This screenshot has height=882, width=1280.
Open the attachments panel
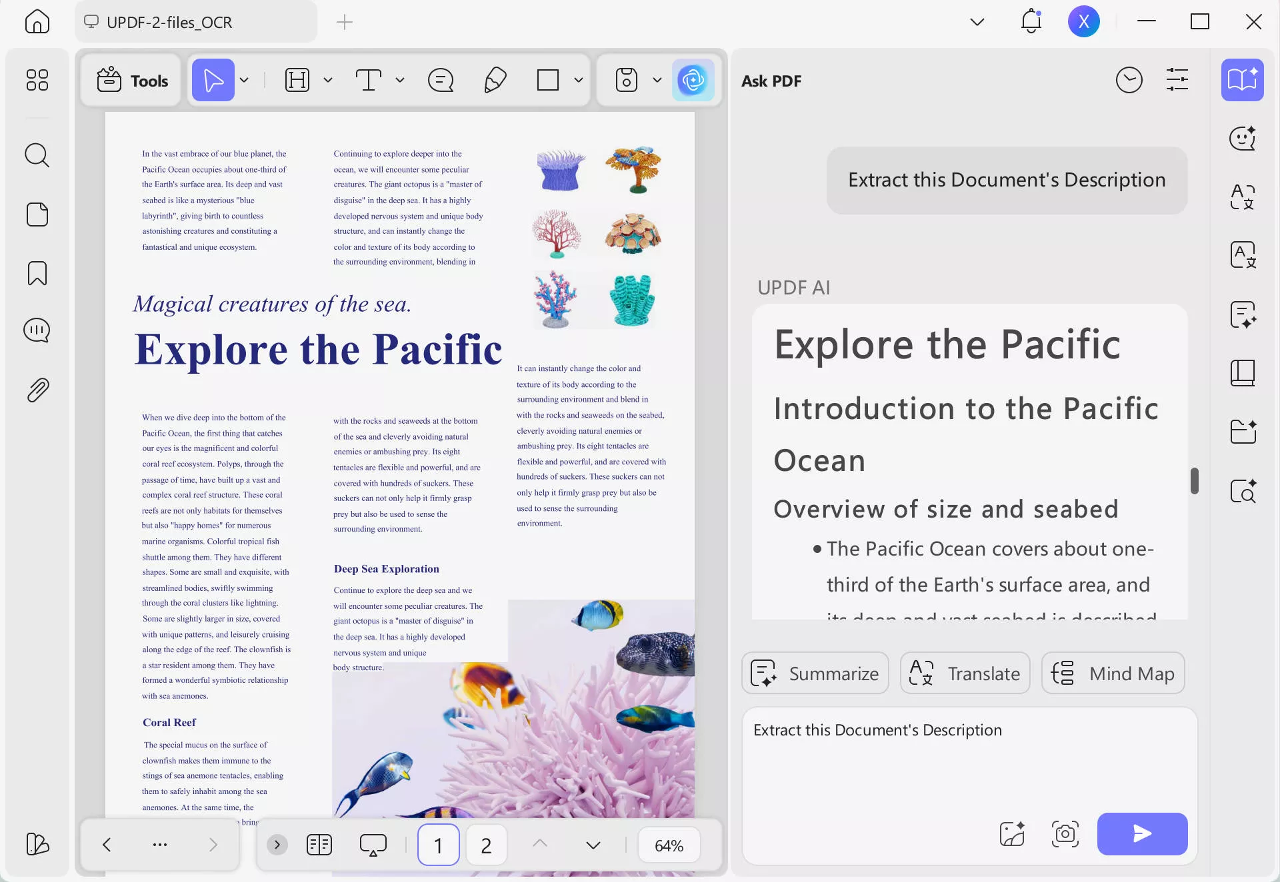pyautogui.click(x=37, y=389)
